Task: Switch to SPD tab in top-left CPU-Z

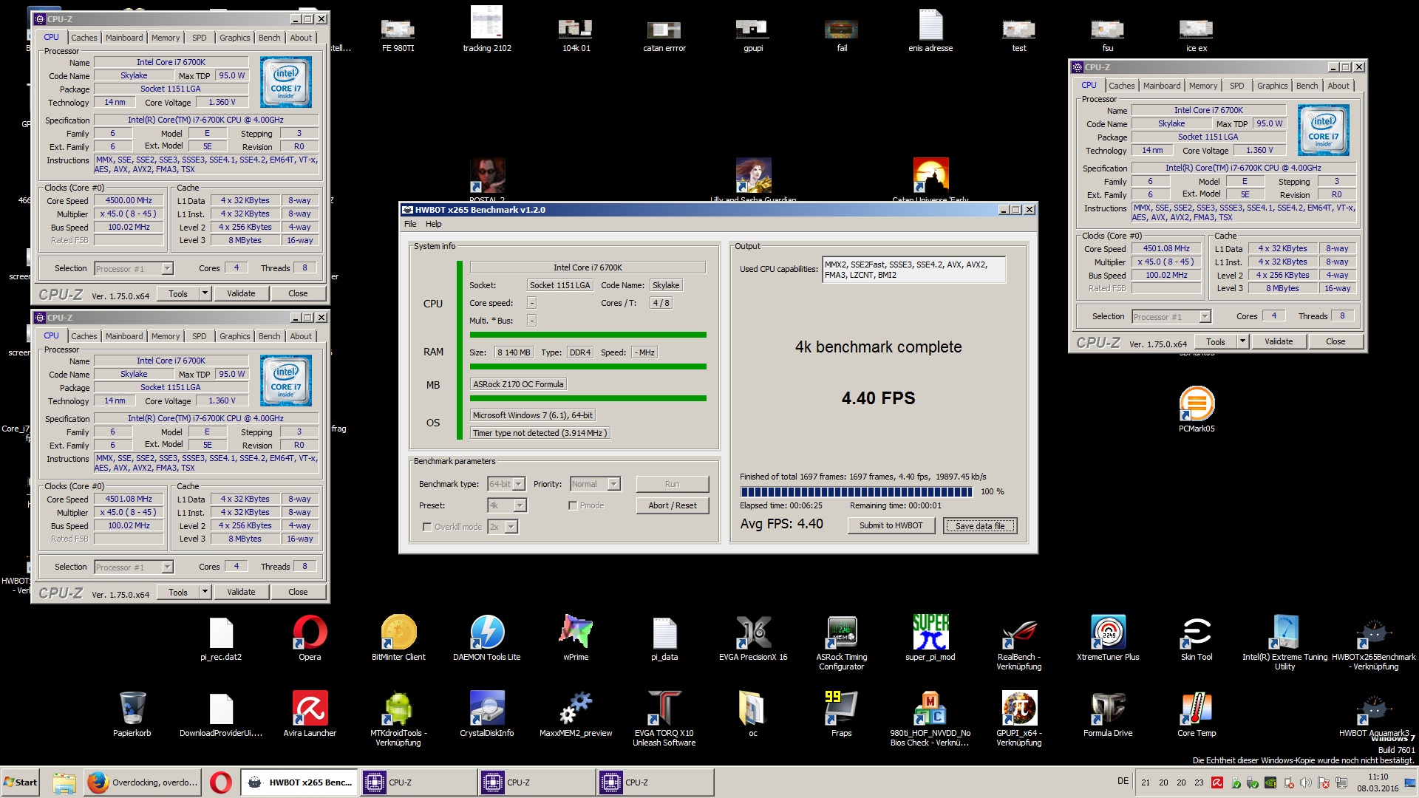Action: tap(200, 38)
